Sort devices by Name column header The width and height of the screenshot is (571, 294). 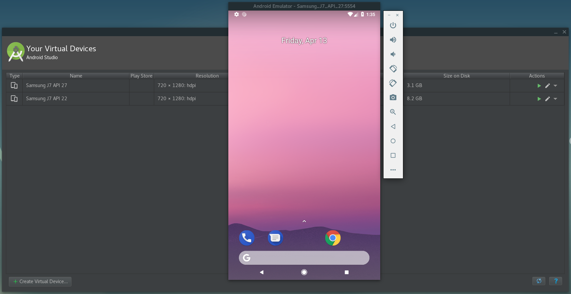[76, 76]
